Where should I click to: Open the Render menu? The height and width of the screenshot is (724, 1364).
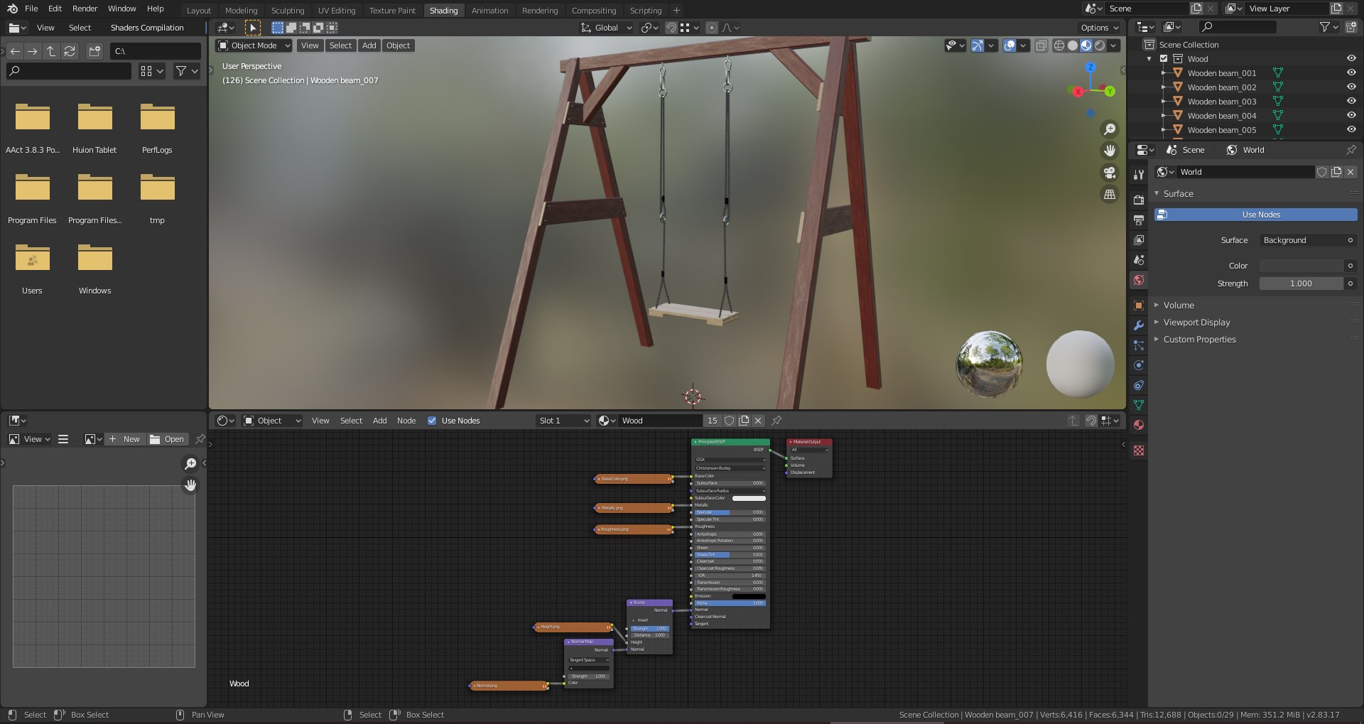[85, 9]
